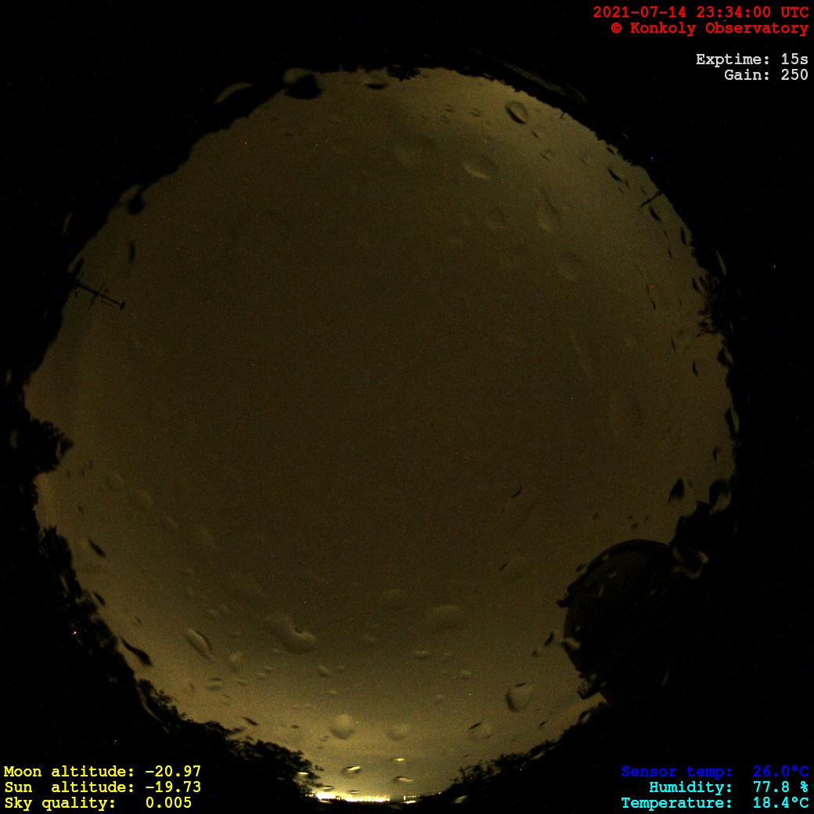Click the Moon altitude value -20.97
The width and height of the screenshot is (814, 814).
pyautogui.click(x=173, y=772)
